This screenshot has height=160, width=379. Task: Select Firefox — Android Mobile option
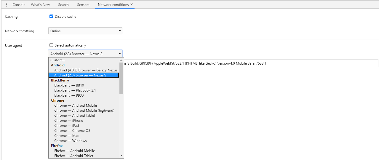(x=84, y=151)
